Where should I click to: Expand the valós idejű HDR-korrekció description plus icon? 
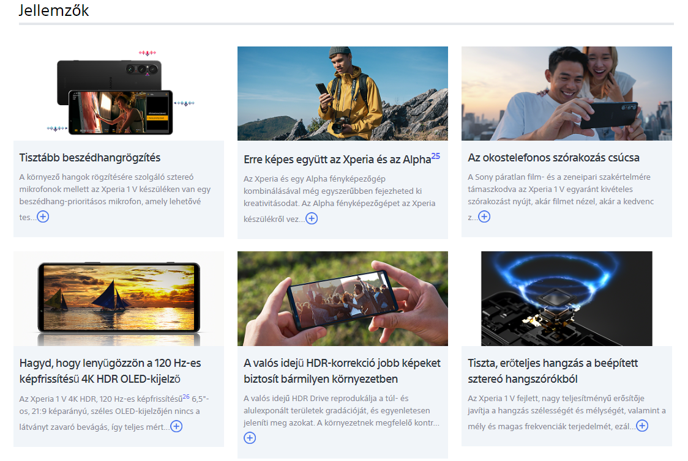coord(250,437)
